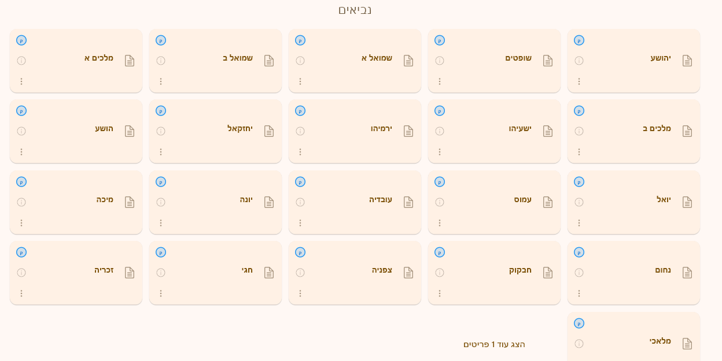Open the צפניה book title
722x361 pixels.
coord(382,270)
